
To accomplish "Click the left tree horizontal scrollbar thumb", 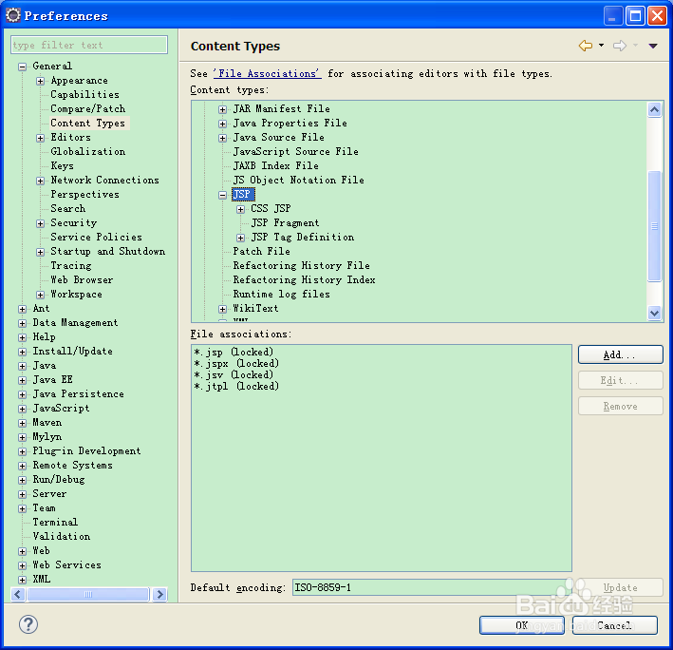I will click(x=88, y=594).
